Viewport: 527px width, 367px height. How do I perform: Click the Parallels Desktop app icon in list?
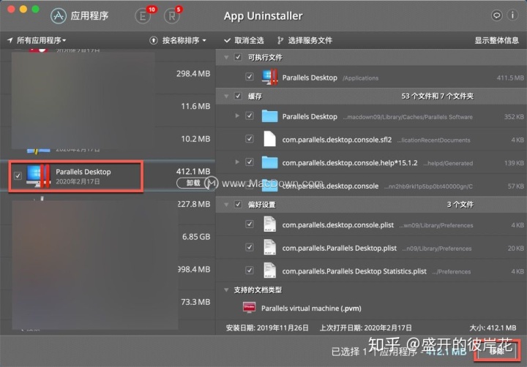pos(38,176)
